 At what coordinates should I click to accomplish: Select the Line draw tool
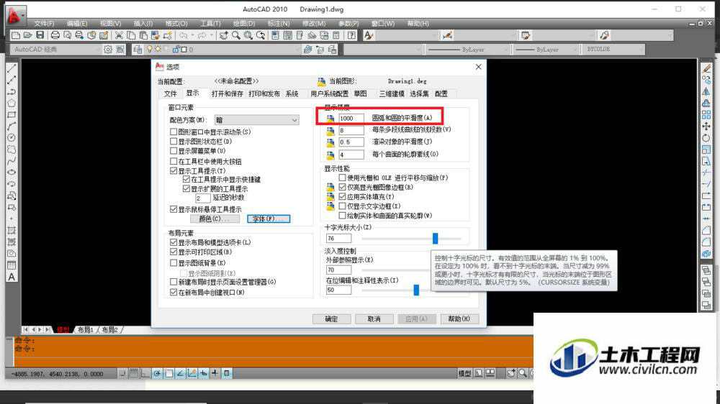(12, 68)
